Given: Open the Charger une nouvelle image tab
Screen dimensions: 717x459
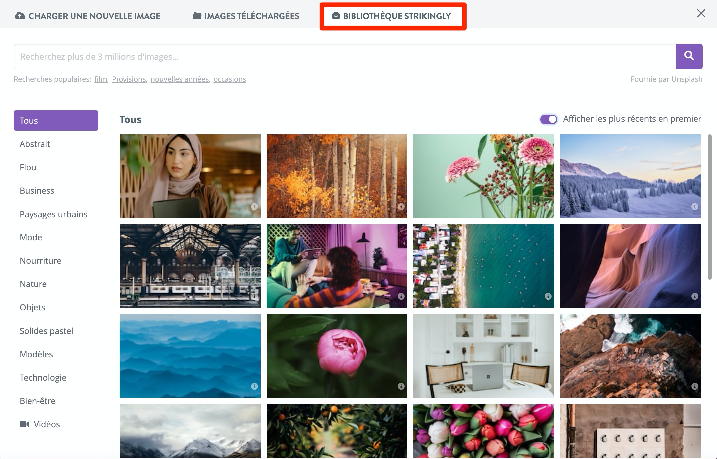Looking at the screenshot, I should (88, 16).
